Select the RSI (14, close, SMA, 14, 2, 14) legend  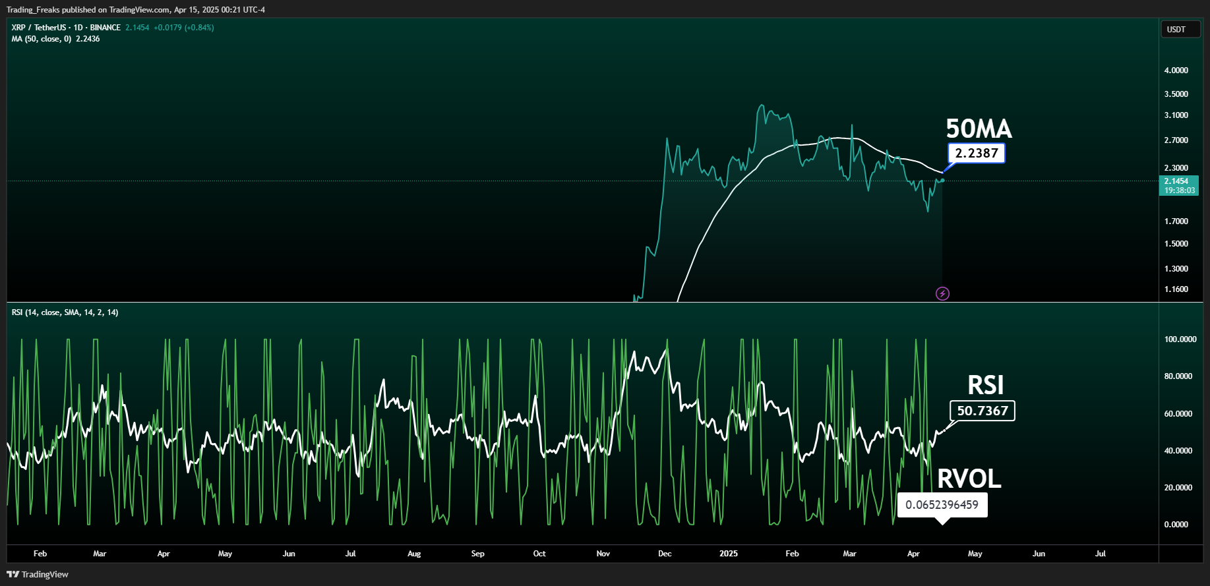(65, 312)
